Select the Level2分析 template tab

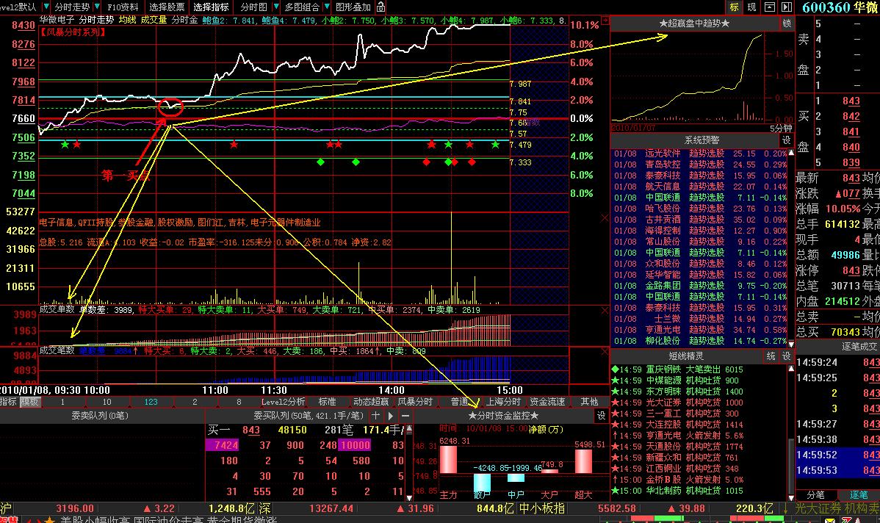pos(283,402)
